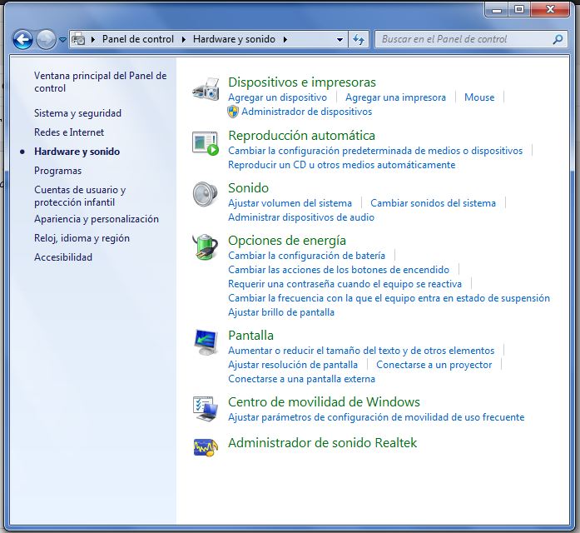This screenshot has height=533, width=580.
Task: Select Hardware y sonido in sidebar
Action: point(77,152)
